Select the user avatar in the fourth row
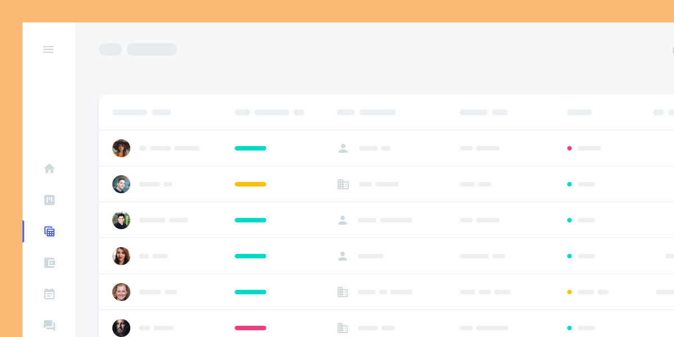The width and height of the screenshot is (674, 337). [x=121, y=256]
